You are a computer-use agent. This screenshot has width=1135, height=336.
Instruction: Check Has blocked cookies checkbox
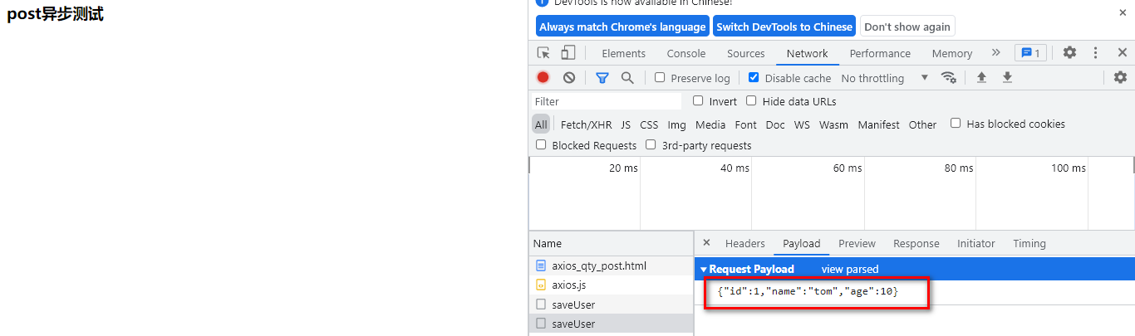pos(956,123)
